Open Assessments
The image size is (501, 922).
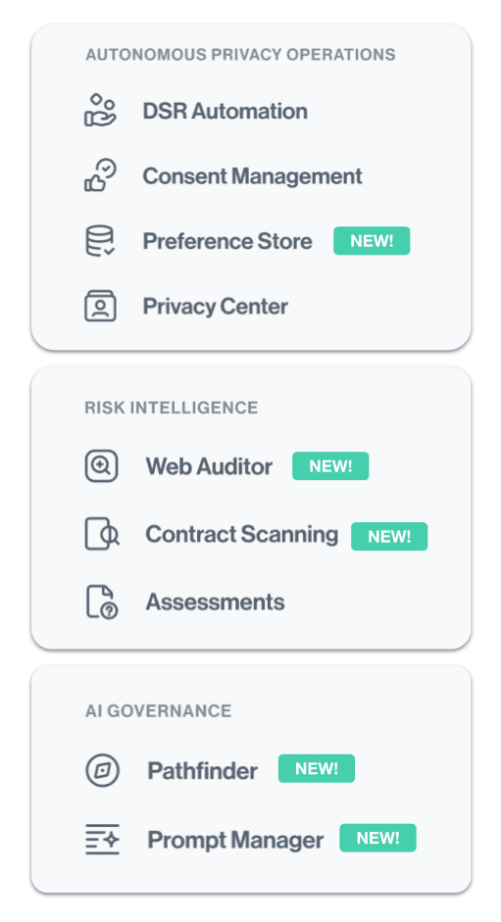[216, 603]
